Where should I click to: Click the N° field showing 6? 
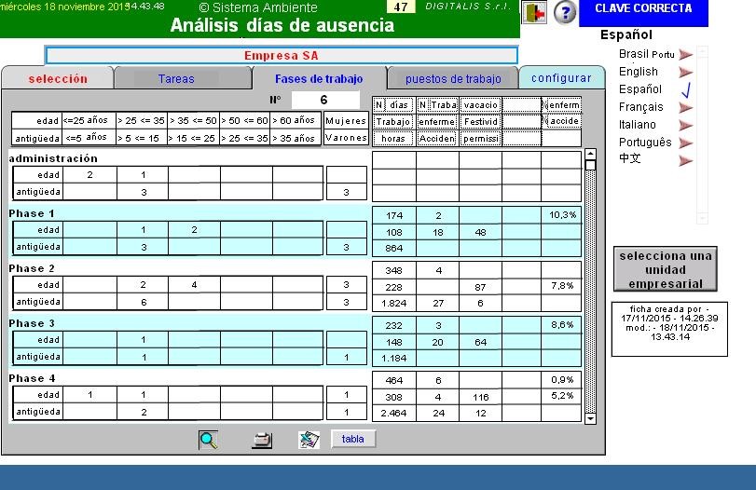pyautogui.click(x=325, y=100)
